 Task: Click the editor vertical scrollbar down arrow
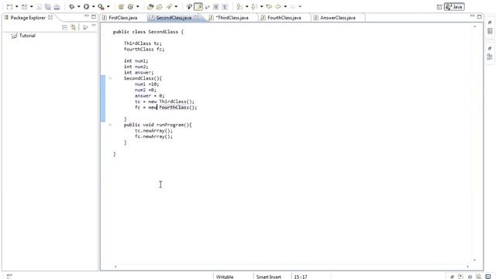pos(474,260)
